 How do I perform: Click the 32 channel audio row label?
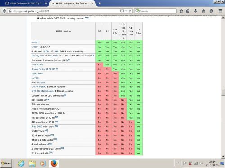tap(41, 136)
